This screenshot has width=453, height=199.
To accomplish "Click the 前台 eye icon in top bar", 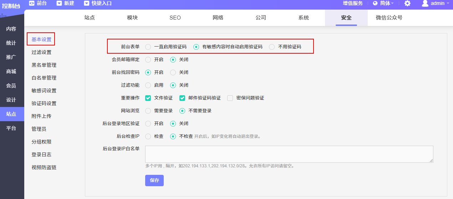I will 32,3.
